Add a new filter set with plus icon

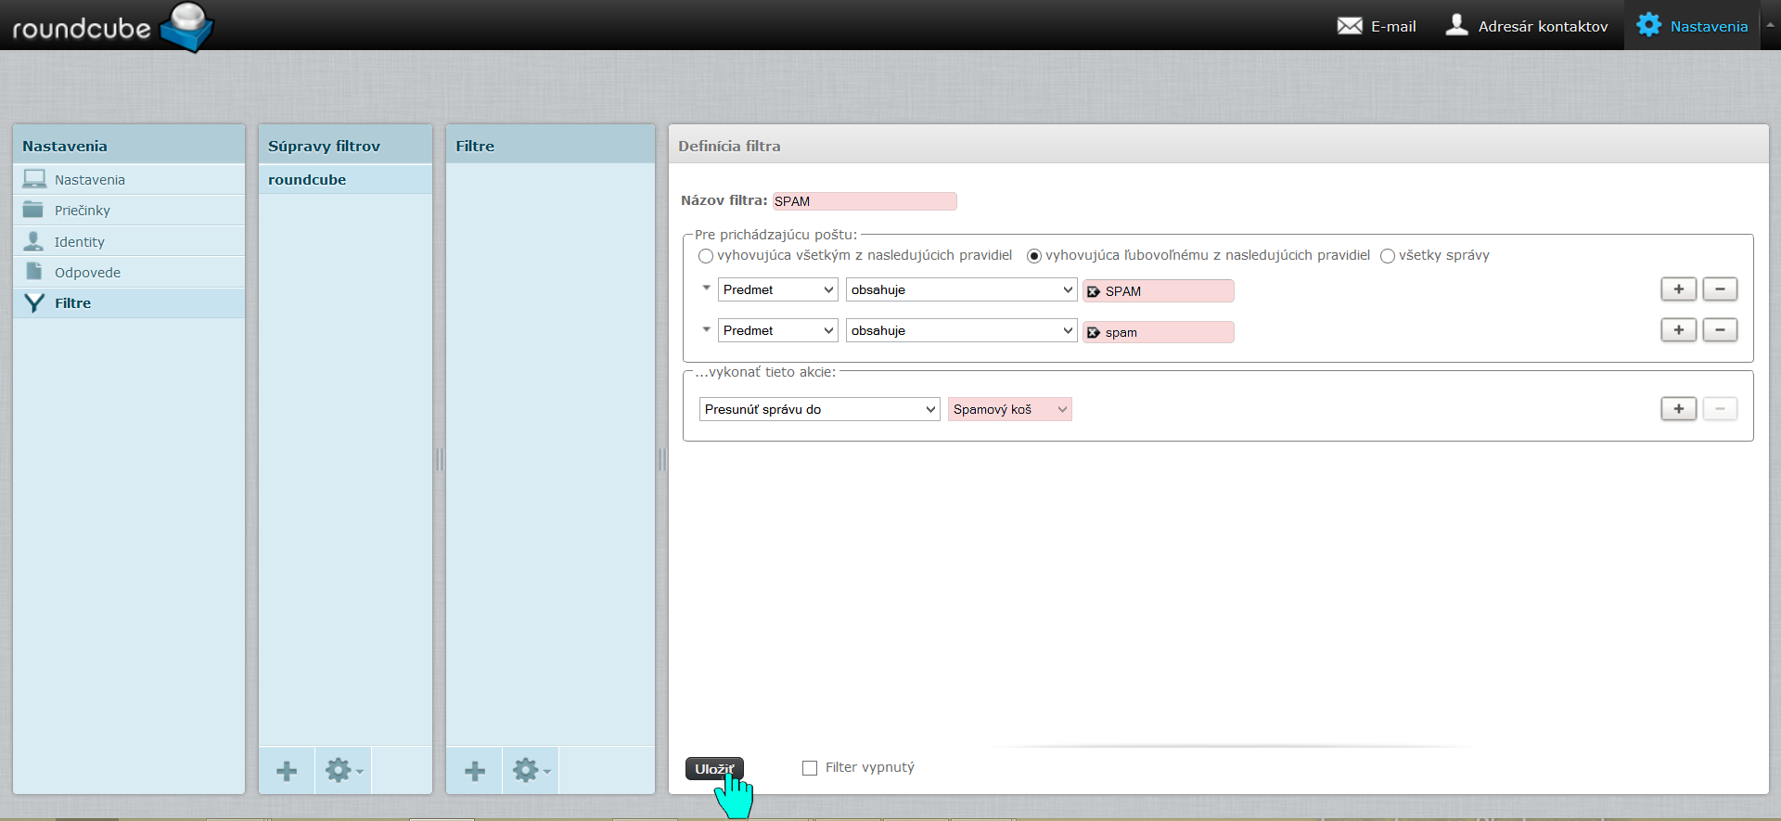pos(287,771)
